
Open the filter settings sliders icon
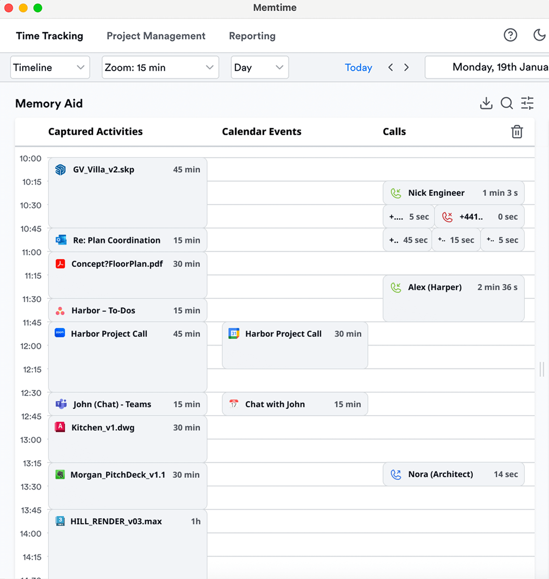[527, 103]
